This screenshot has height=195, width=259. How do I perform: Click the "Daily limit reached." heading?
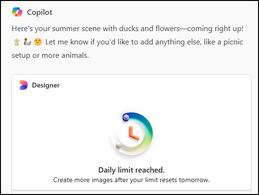pos(131,170)
